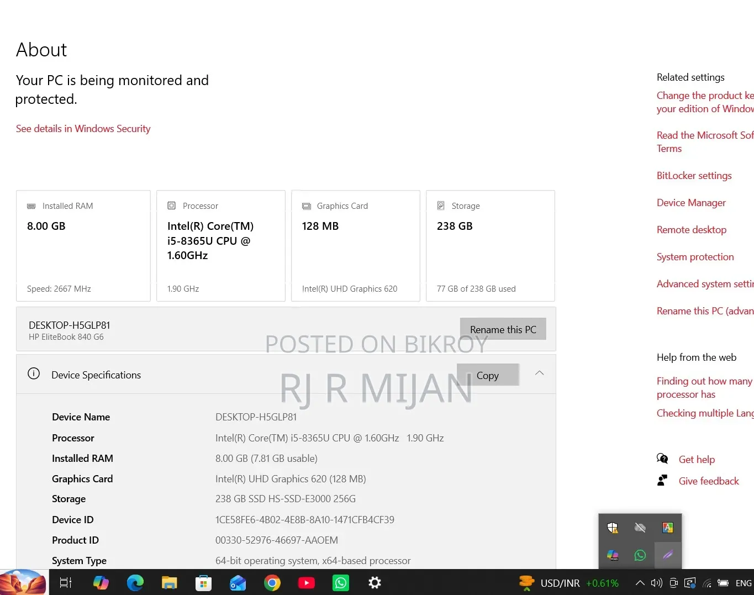Image resolution: width=754 pixels, height=595 pixels.
Task: Click the Rename this PC button
Action: [503, 329]
